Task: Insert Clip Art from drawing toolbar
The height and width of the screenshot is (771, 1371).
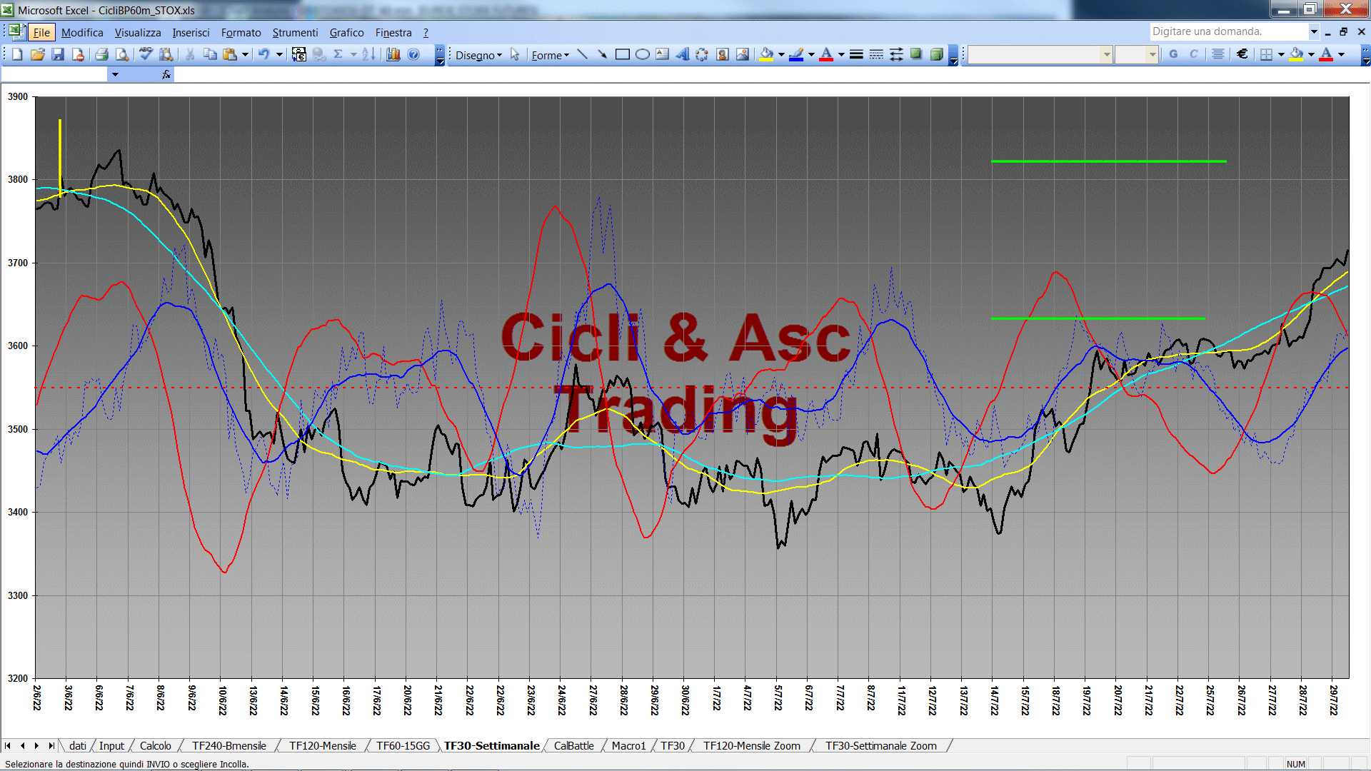Action: [722, 55]
